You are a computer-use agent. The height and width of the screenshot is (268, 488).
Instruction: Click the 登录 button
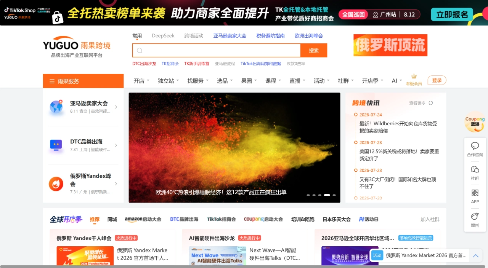(x=437, y=80)
